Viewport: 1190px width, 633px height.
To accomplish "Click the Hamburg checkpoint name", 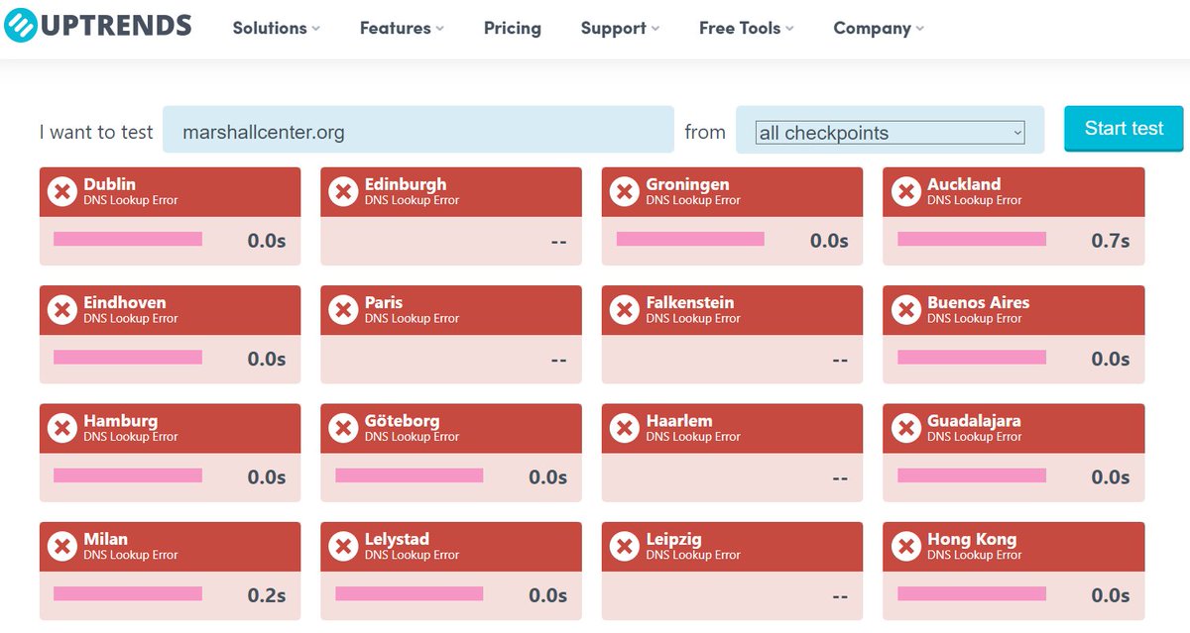I will pyautogui.click(x=120, y=421).
